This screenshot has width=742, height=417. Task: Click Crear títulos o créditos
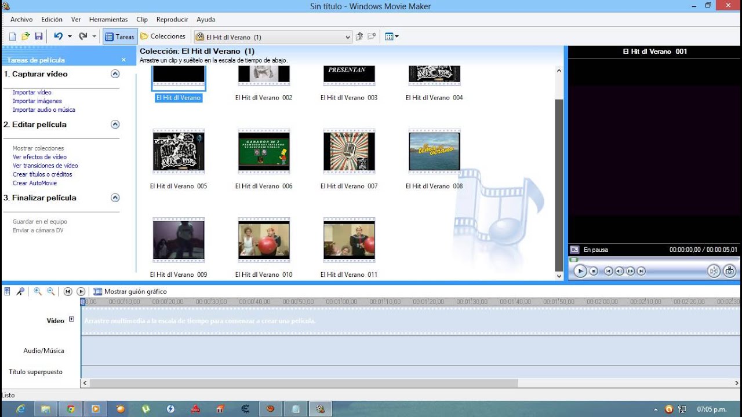click(42, 174)
